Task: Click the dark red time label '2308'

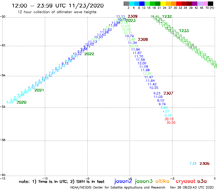Action: coord(143,39)
